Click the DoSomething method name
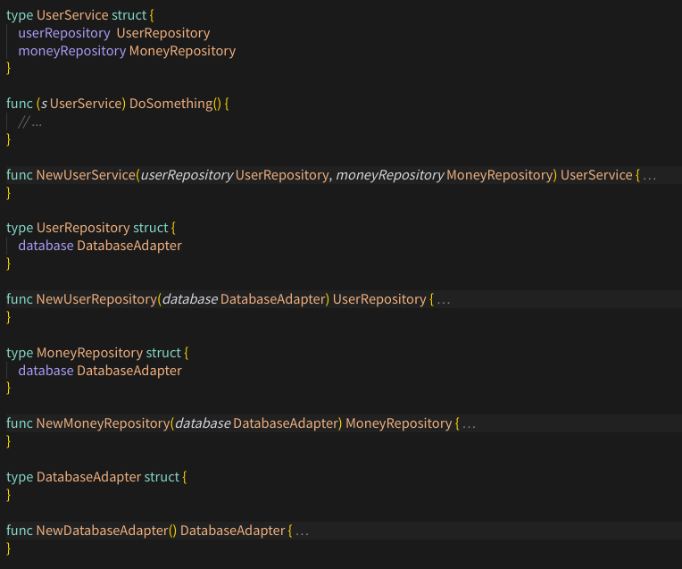The image size is (682, 569). pos(170,104)
